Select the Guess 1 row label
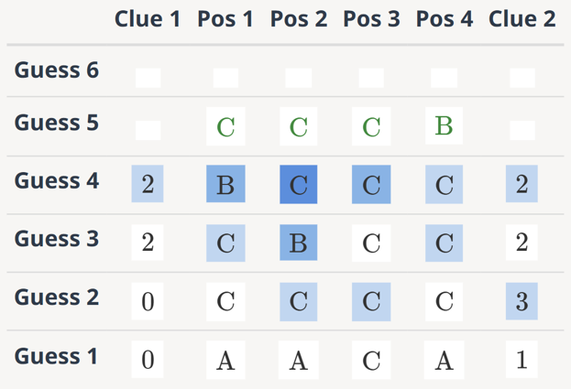 [x=56, y=356]
